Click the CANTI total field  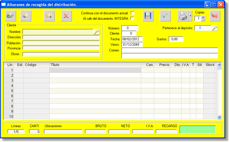point(35,131)
